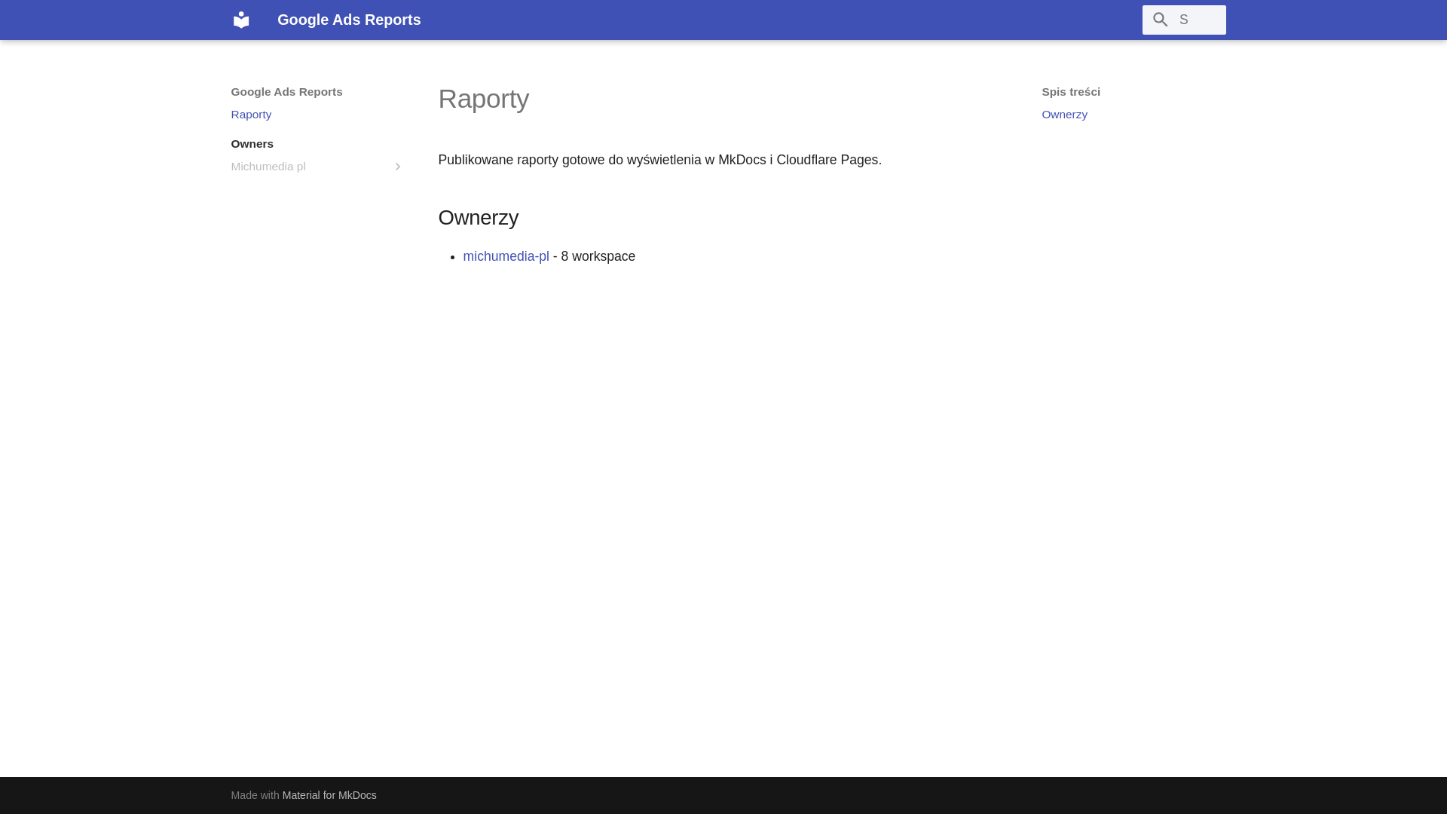Click the 'Publikowane raporty' description paragraph

(659, 160)
